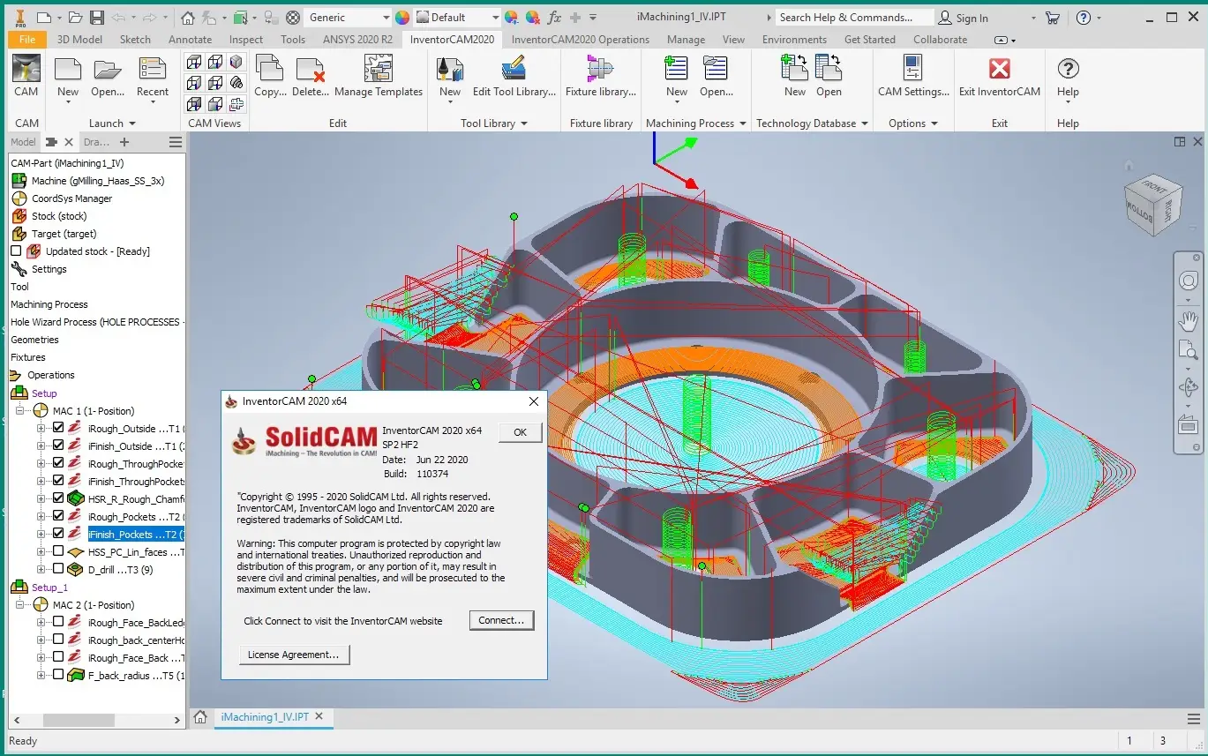Open the File menu tab
The image size is (1208, 756).
pyautogui.click(x=27, y=40)
